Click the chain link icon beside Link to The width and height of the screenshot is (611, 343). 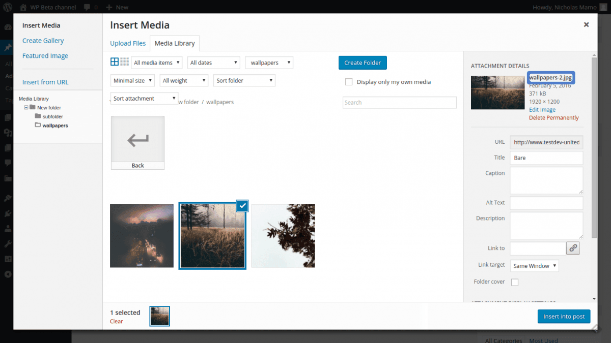[x=573, y=248]
